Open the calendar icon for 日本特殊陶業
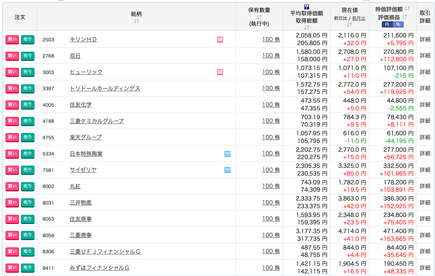The image size is (435, 276). (227, 154)
